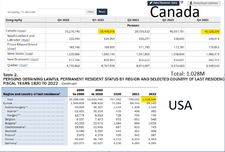Screen dimensions: 225x152
Task: Focus the records filter text field
Action: pos(62,12)
